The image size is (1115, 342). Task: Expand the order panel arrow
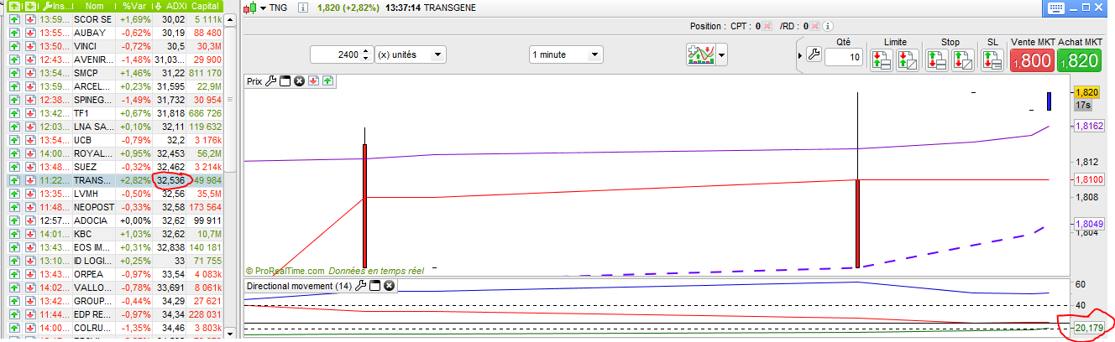click(799, 55)
